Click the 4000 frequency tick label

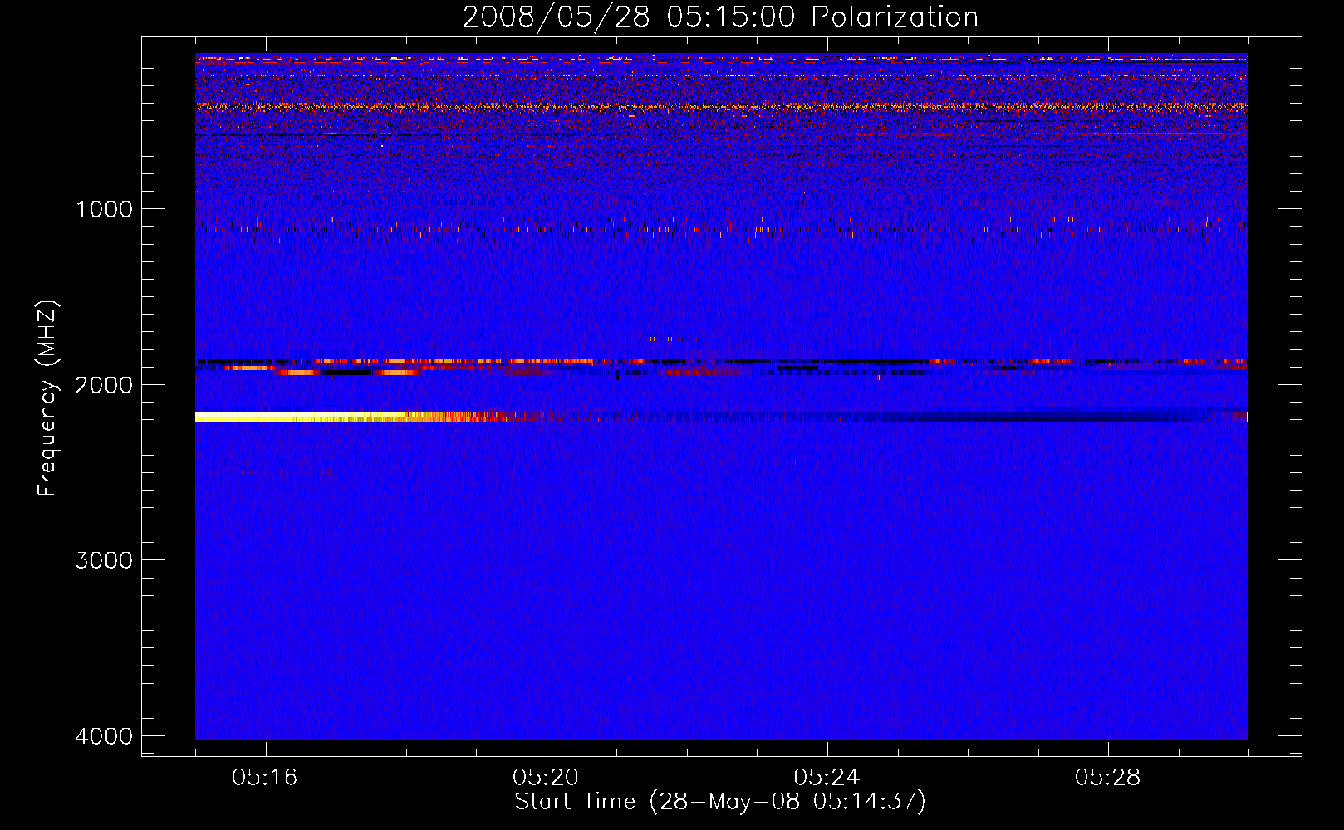(104, 736)
